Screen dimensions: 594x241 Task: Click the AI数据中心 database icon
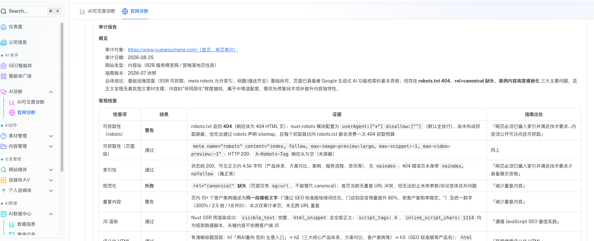(x=4, y=214)
